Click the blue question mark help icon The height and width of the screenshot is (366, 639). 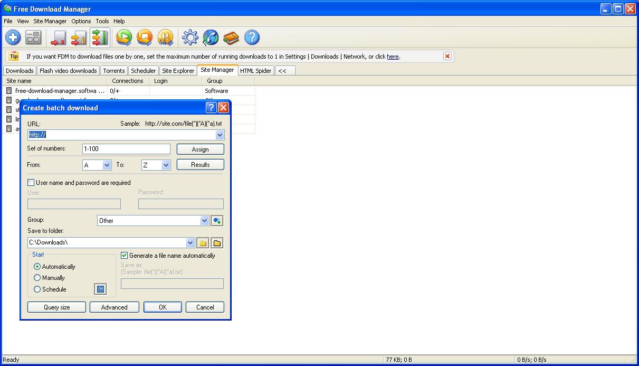click(x=252, y=37)
